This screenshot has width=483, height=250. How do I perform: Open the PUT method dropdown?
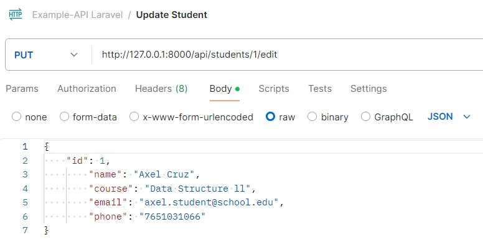(47, 55)
